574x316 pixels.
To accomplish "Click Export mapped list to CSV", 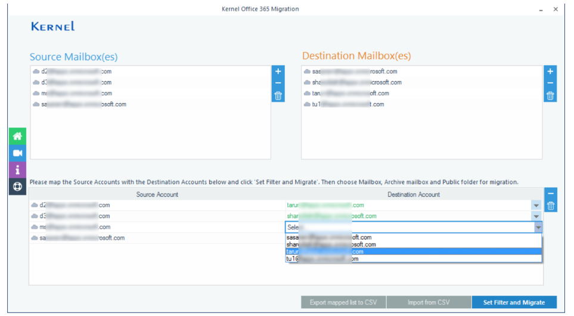I will (x=343, y=302).
